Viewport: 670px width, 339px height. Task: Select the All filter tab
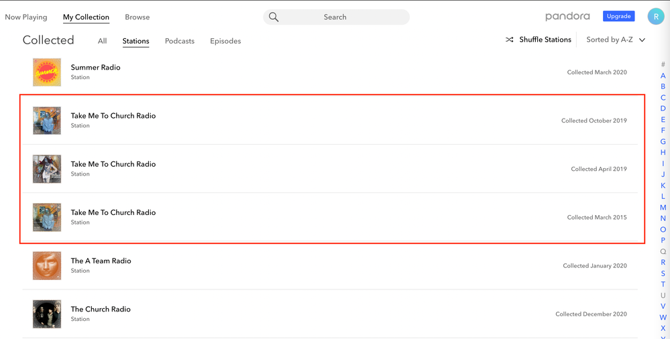click(x=102, y=42)
